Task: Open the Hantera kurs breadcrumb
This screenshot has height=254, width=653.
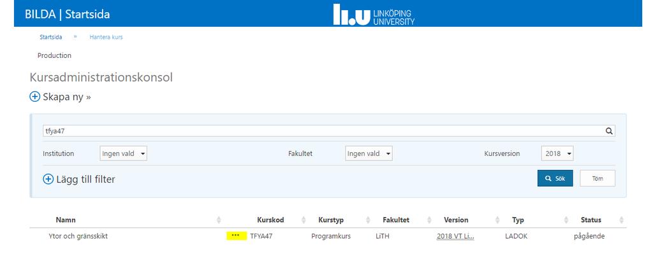Action: (x=106, y=37)
